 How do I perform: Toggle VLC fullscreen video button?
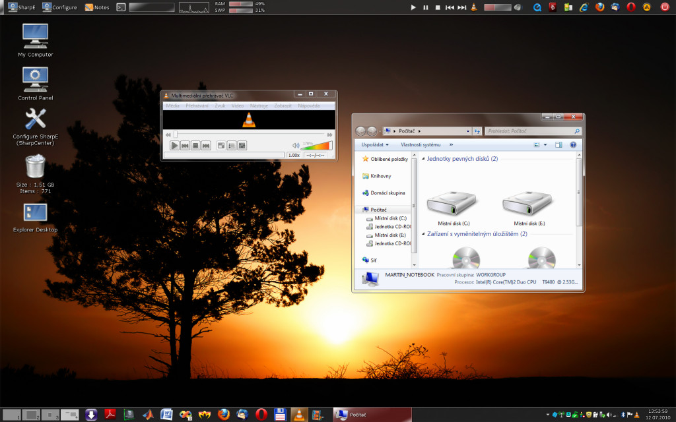[220, 146]
